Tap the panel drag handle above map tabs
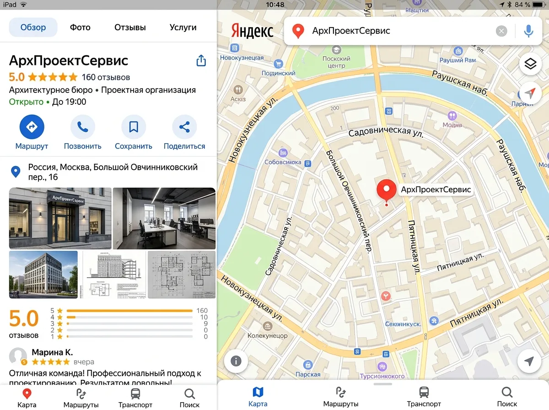 (383, 384)
